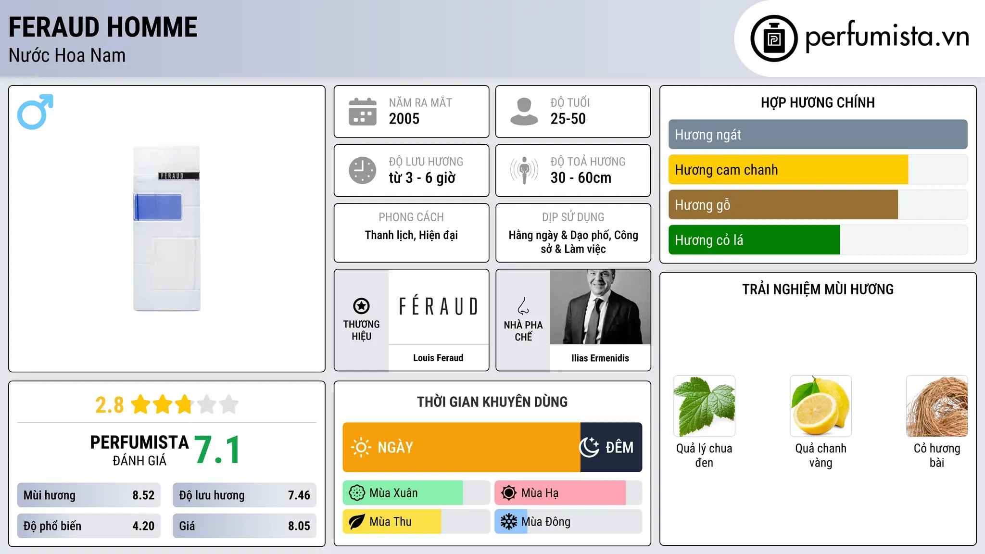Click the clock icon beside Độ lưu hương
985x554 pixels.
coord(363,170)
